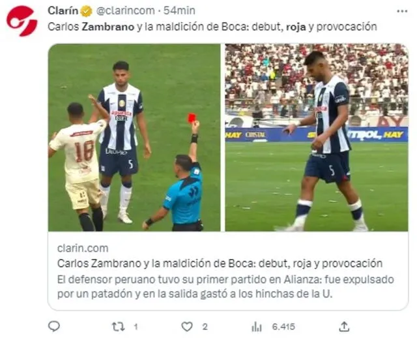Image resolution: width=417 pixels, height=338 pixels.
Task: Click the retweet arrows icon
Action: tap(118, 326)
